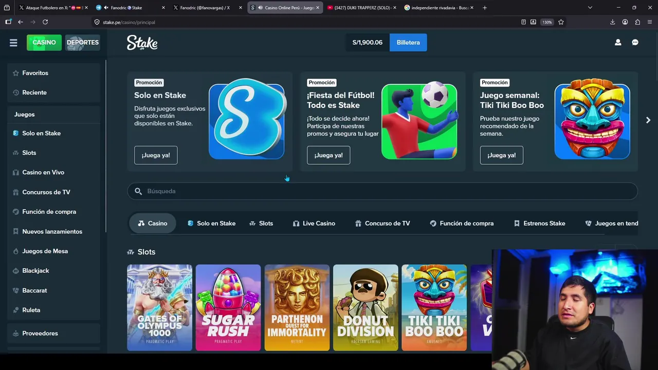This screenshot has height=370, width=658.
Task: Open Favoritos in the sidebar
Action: [53, 73]
